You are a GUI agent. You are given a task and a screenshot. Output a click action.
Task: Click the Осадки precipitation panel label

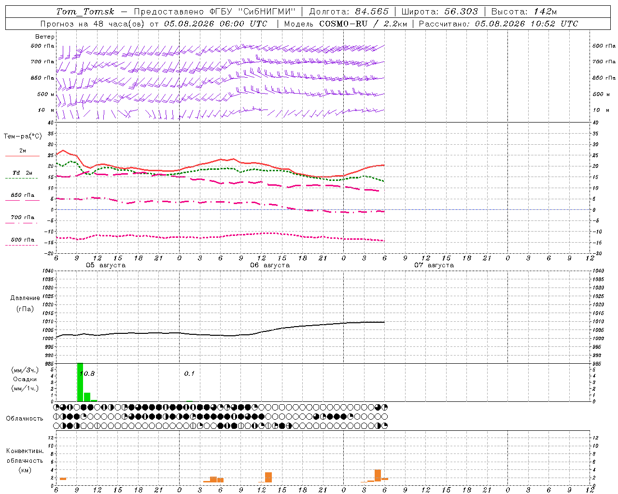point(25,379)
